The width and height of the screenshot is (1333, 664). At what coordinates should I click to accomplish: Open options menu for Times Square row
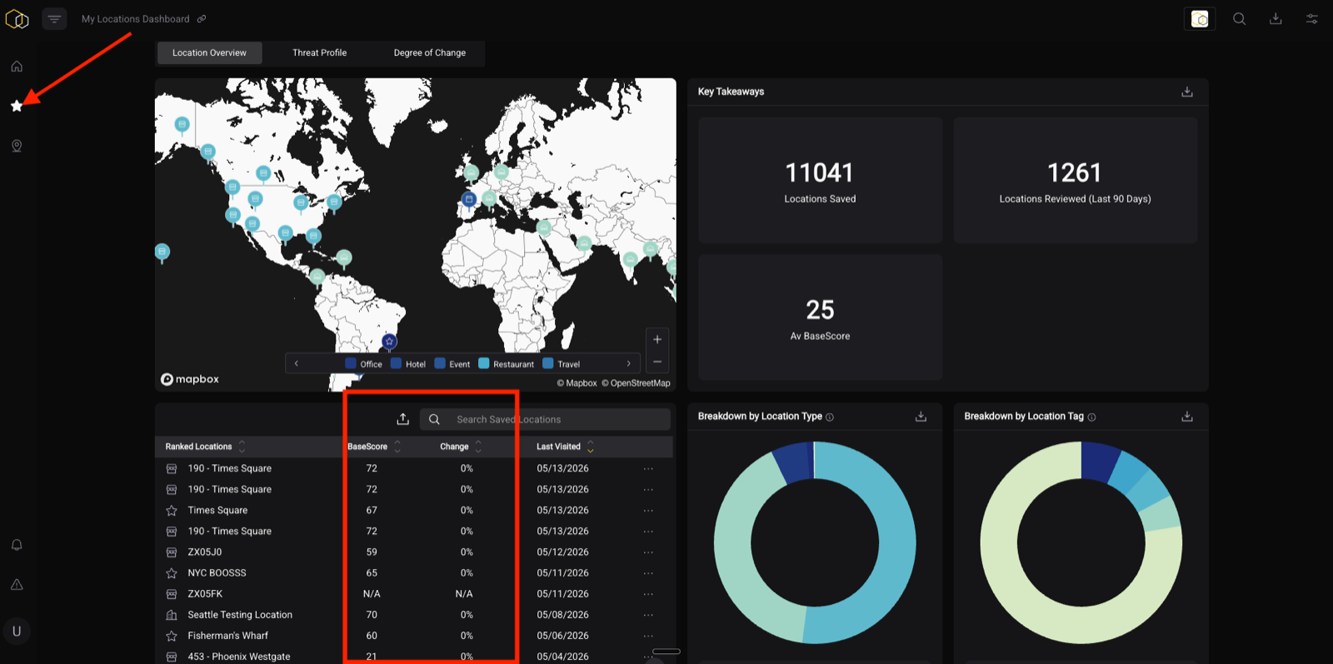pos(648,511)
